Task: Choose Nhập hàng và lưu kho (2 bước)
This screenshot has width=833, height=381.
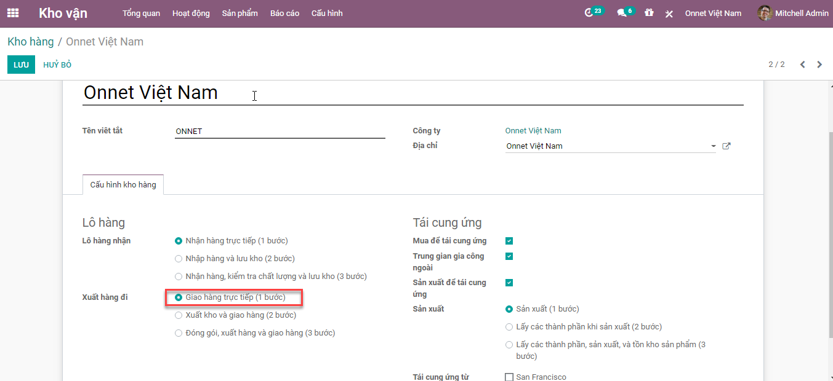Action: [x=179, y=259]
